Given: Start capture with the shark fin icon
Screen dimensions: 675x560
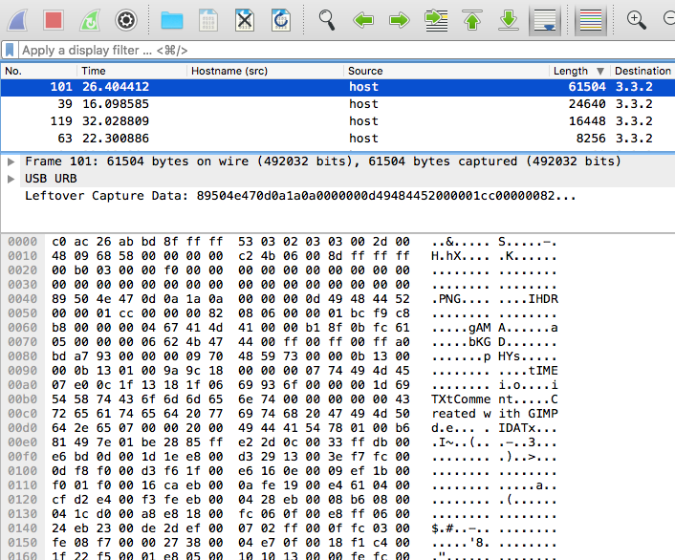Looking at the screenshot, I should (17, 20).
